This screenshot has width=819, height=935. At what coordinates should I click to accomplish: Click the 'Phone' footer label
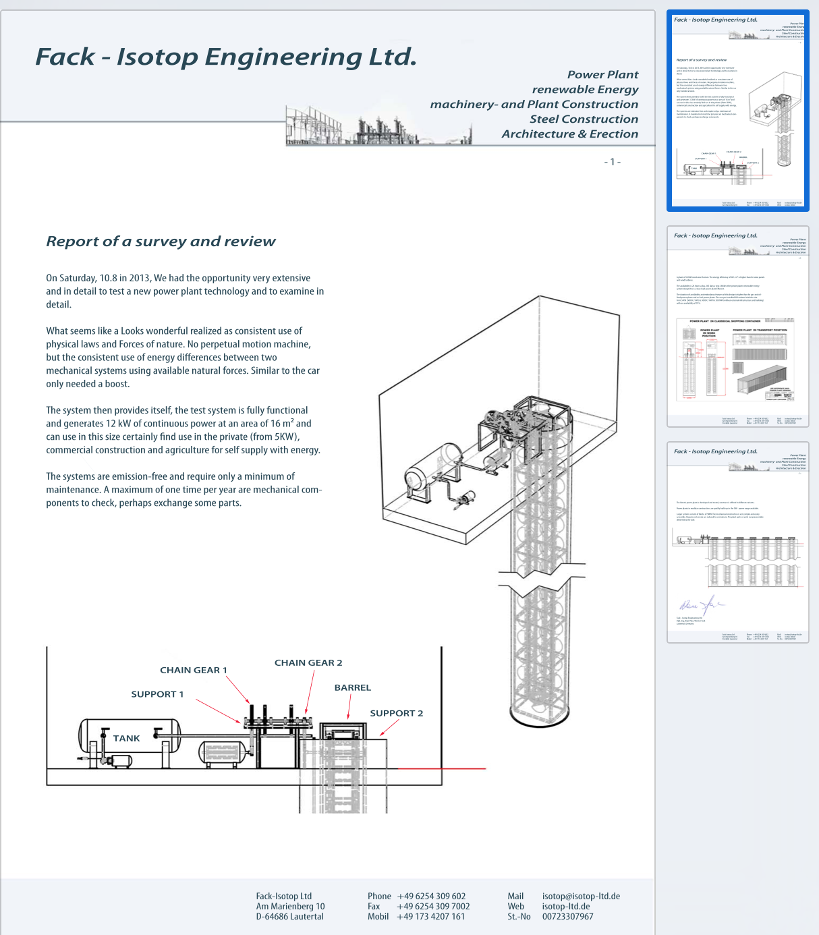(x=379, y=897)
